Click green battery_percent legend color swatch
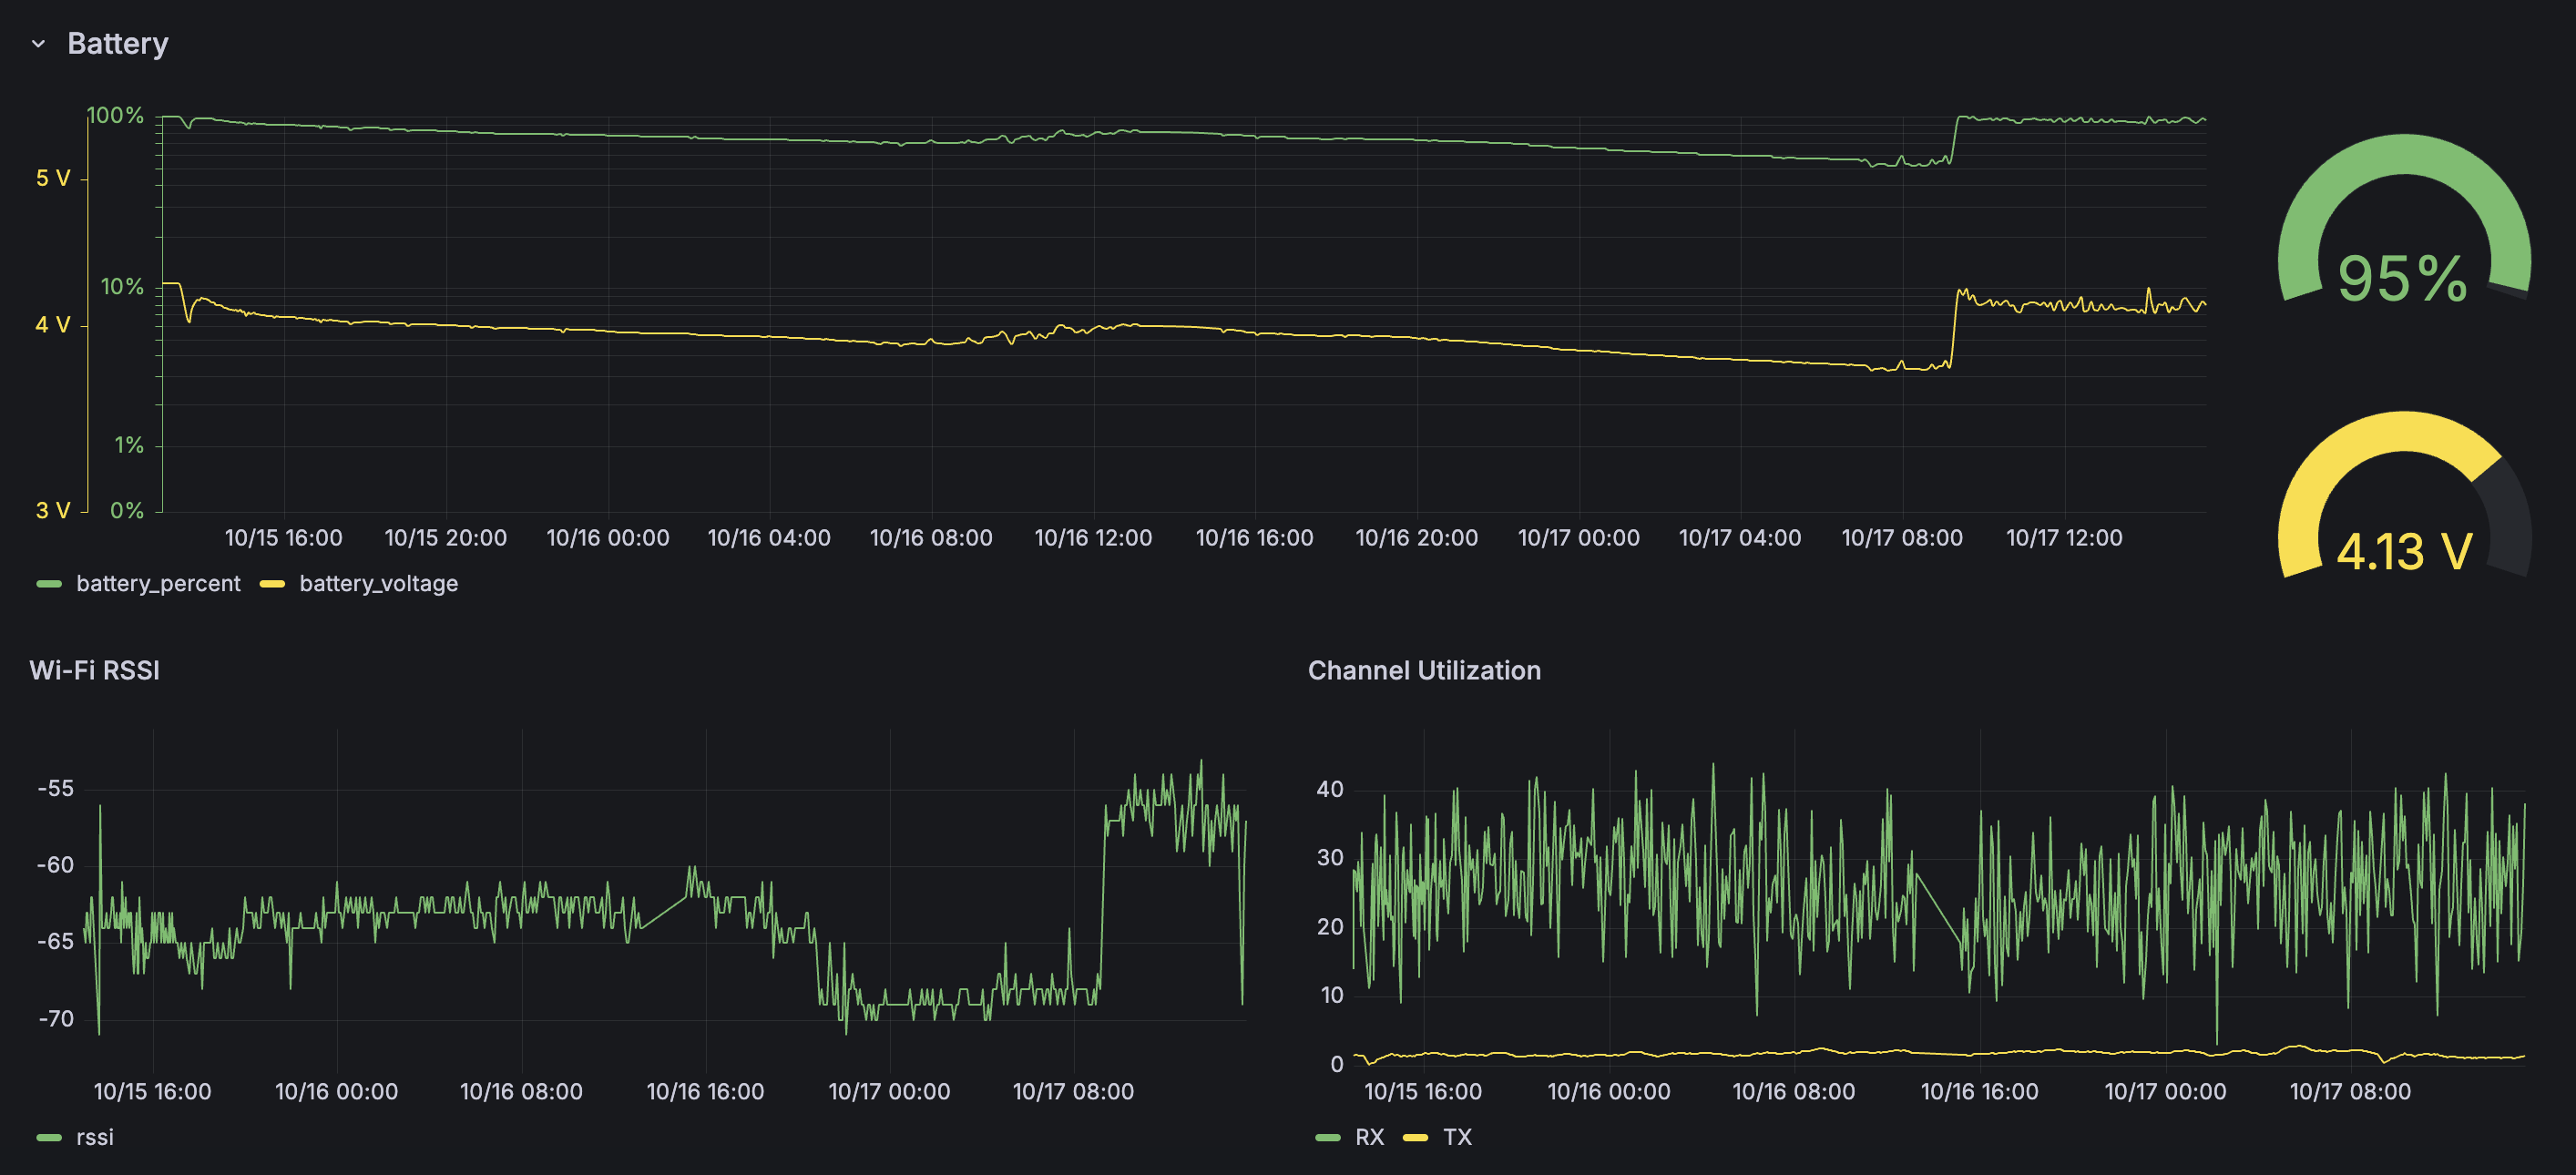 click(x=49, y=583)
